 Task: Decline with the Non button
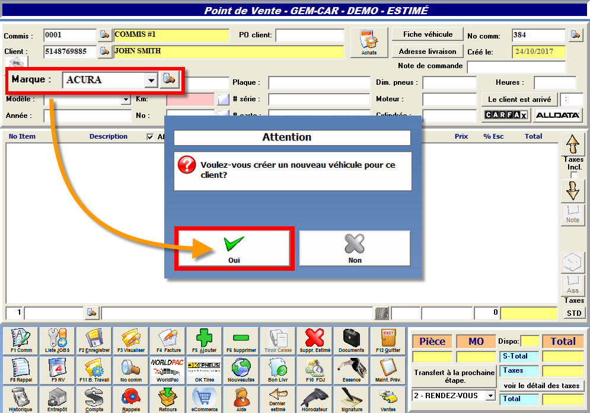click(355, 248)
